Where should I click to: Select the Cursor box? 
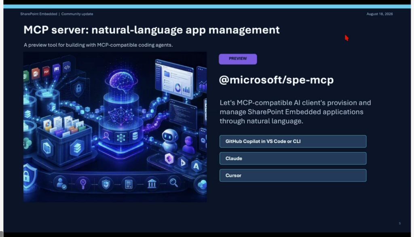[293, 175]
